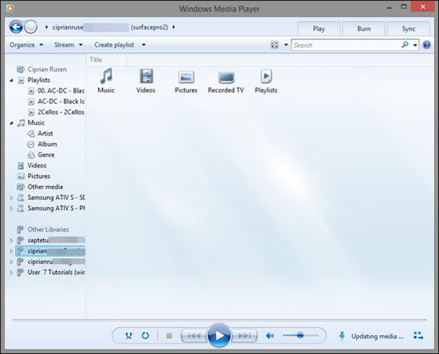This screenshot has height=354, width=439.
Task: Toggle shuffle mode
Action: pos(129,336)
